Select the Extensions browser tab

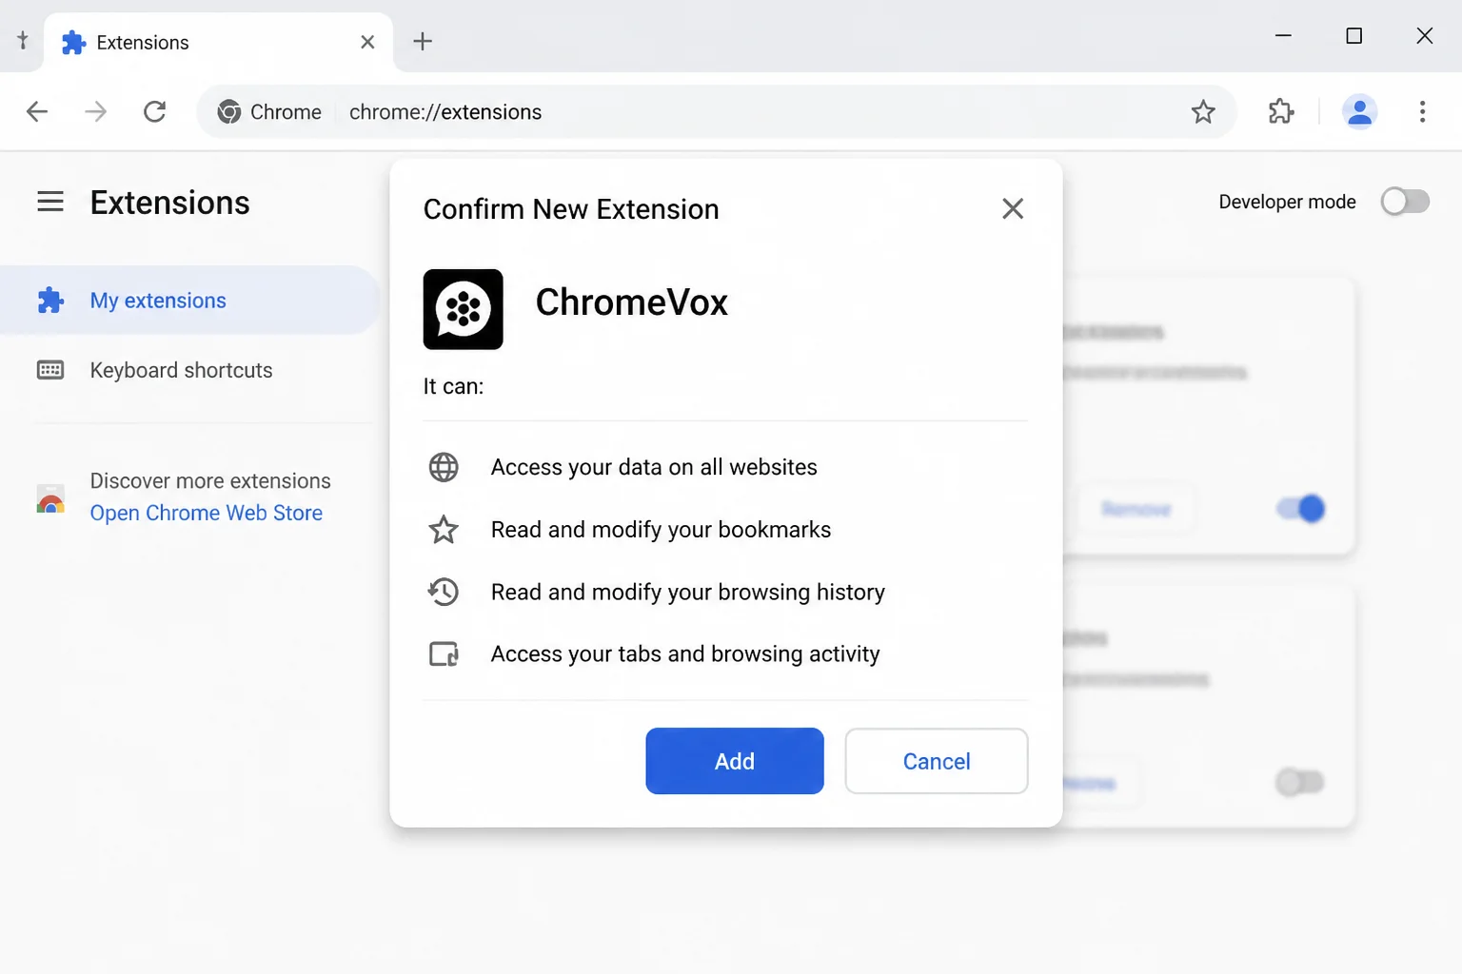tap(218, 42)
